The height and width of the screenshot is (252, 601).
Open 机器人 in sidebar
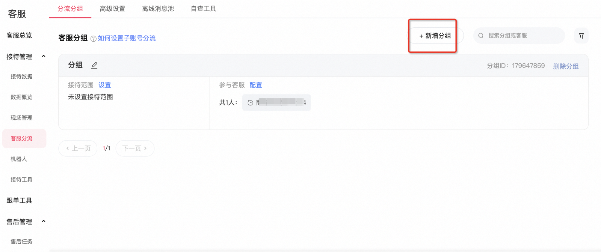pos(19,159)
